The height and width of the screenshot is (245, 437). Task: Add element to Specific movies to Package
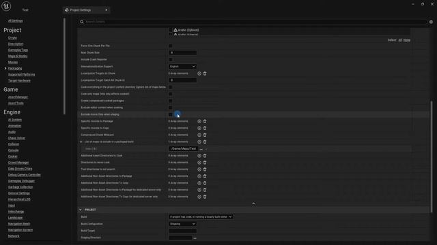(x=199, y=121)
